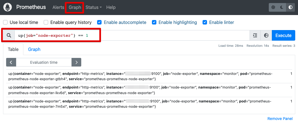
Task: Switch to dark theme moon icon
Action: pos(282,8)
